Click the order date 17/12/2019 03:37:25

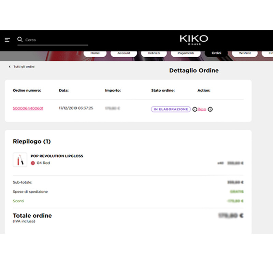[x=76, y=108]
